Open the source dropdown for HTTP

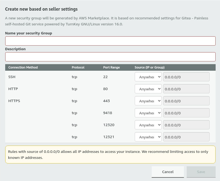click(x=148, y=89)
